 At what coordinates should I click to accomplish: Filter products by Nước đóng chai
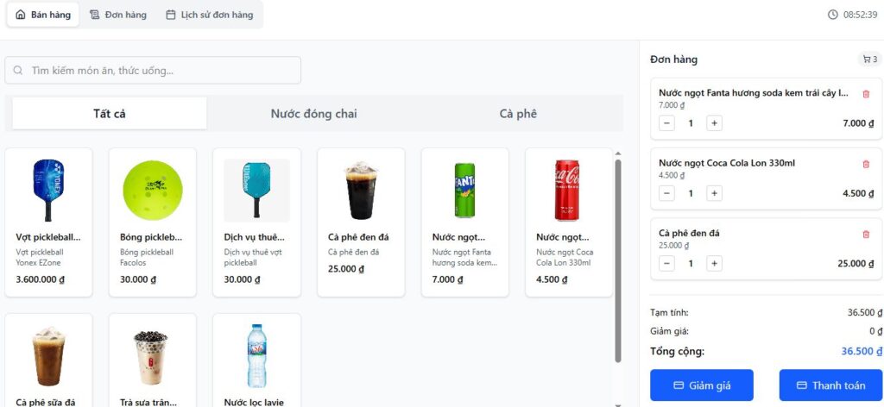point(313,114)
